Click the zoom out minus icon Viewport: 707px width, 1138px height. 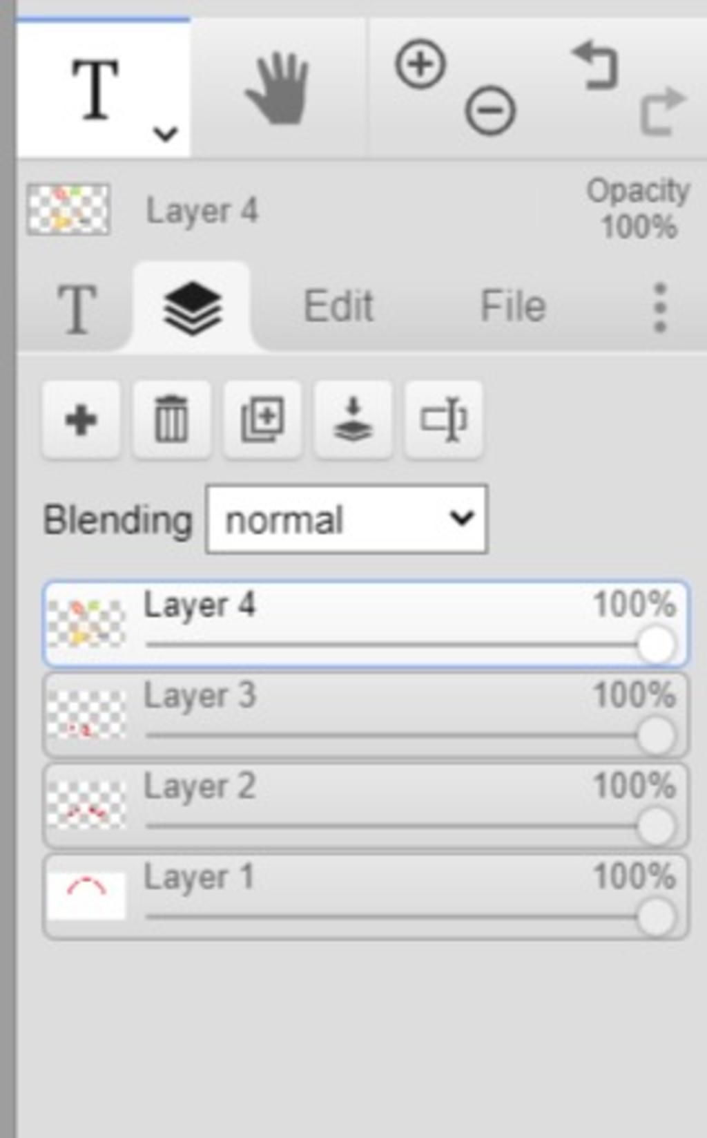pyautogui.click(x=490, y=111)
